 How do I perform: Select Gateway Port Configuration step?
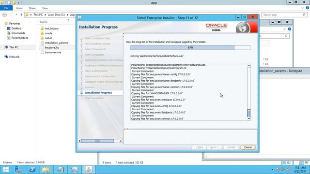(x=100, y=76)
